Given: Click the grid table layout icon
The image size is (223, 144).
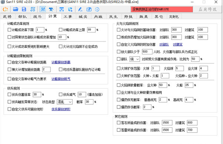Looking at the screenshot, I should tap(62, 9).
